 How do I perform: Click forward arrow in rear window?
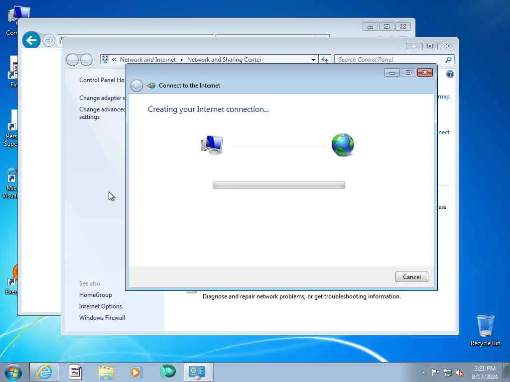click(x=48, y=41)
